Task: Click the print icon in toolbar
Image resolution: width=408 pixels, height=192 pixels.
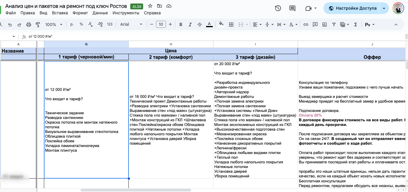Action: 29,25
